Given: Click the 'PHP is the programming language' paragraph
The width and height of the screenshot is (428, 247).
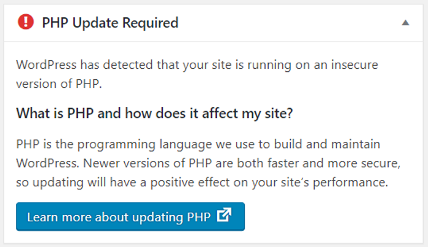Looking at the screenshot, I should (208, 163).
